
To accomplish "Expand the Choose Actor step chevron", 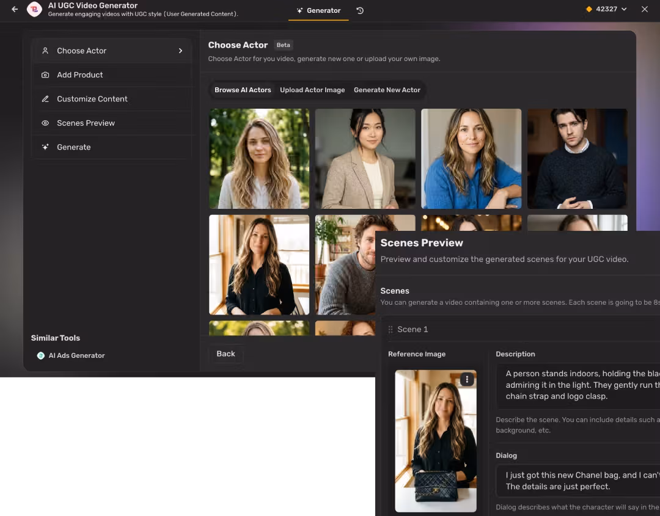I will (x=180, y=51).
